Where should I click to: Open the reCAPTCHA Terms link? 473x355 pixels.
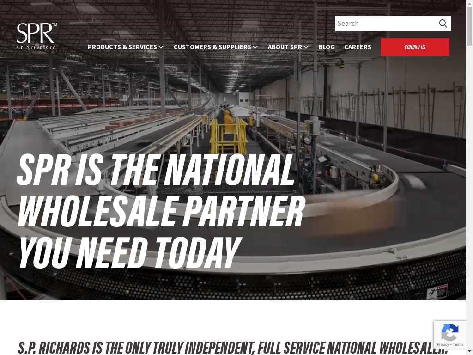[x=458, y=344]
